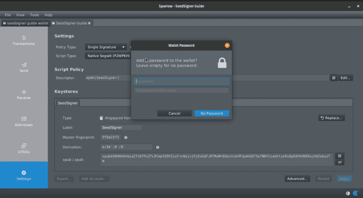Click the keystore Label field
The width and height of the screenshot is (363, 198).
point(121,128)
